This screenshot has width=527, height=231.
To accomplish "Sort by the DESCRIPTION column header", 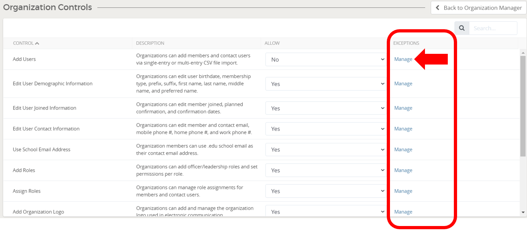I will pyautogui.click(x=150, y=43).
